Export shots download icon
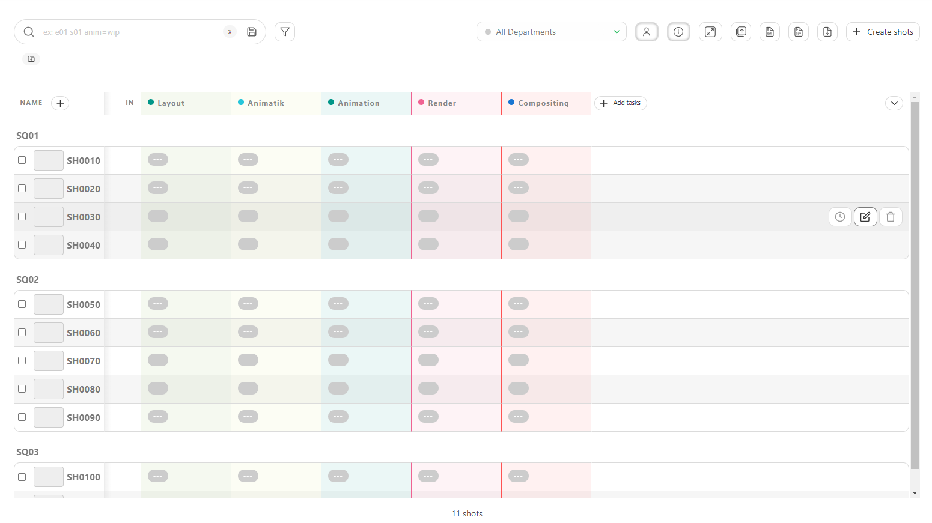932x523 pixels. [827, 32]
